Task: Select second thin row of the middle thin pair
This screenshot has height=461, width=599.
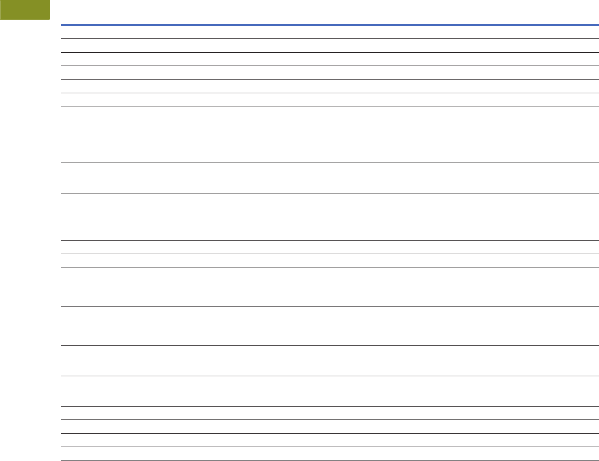Action: [330, 261]
